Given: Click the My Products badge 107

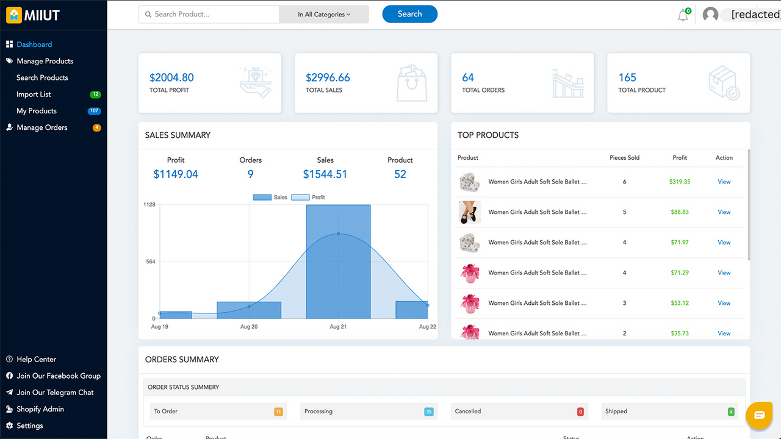Looking at the screenshot, I should pyautogui.click(x=94, y=111).
